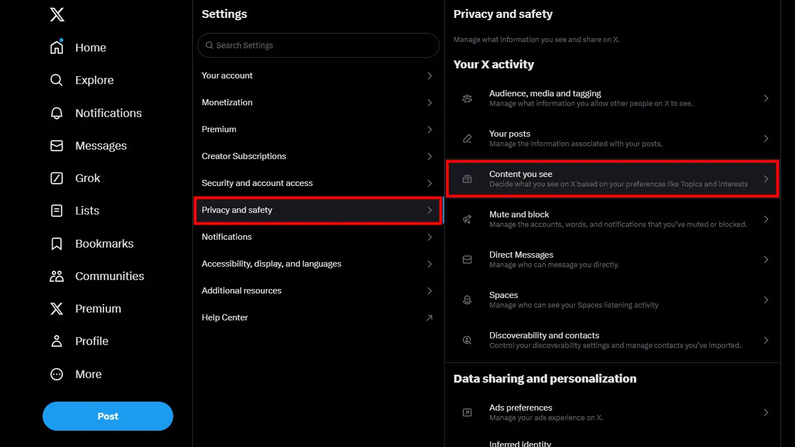Click the X logo at the top
This screenshot has height=447, width=795.
pos(57,15)
